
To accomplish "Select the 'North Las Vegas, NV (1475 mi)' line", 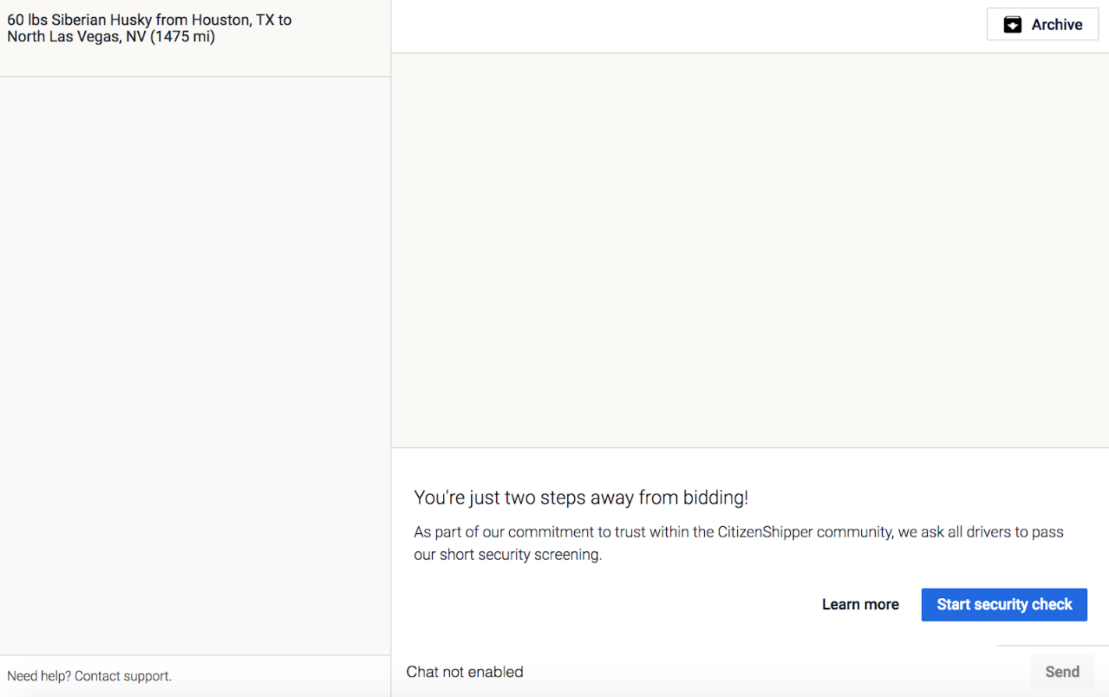I will coord(111,37).
